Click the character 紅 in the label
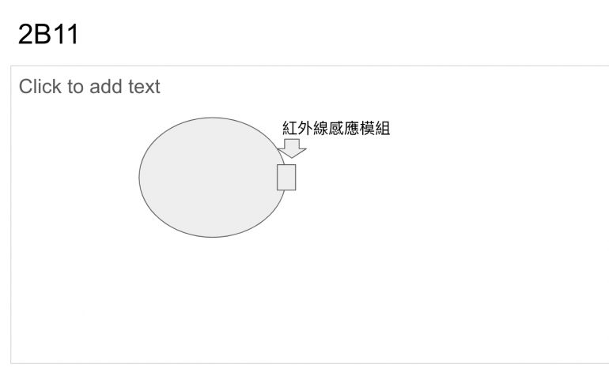This screenshot has width=609, height=379. point(289,128)
